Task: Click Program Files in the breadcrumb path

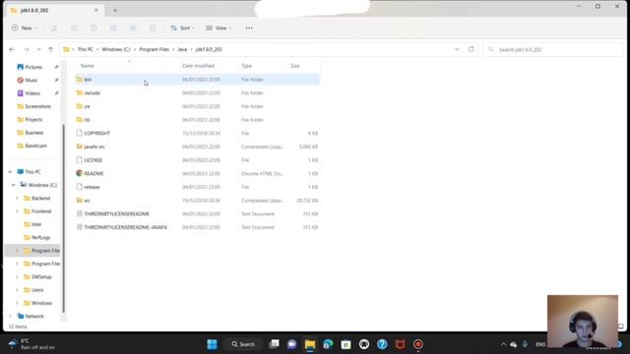Action: click(154, 49)
